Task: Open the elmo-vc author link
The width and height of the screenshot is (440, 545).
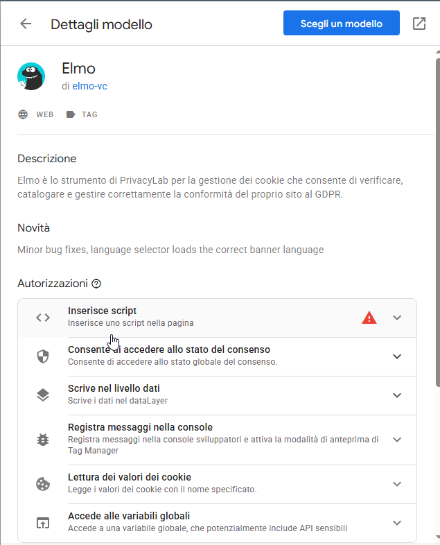Action: point(89,87)
